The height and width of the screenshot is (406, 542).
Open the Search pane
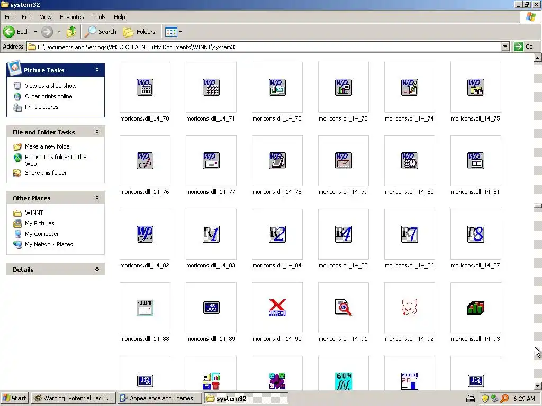pos(101,32)
